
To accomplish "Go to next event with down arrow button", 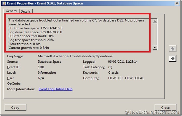I will click(172, 59).
